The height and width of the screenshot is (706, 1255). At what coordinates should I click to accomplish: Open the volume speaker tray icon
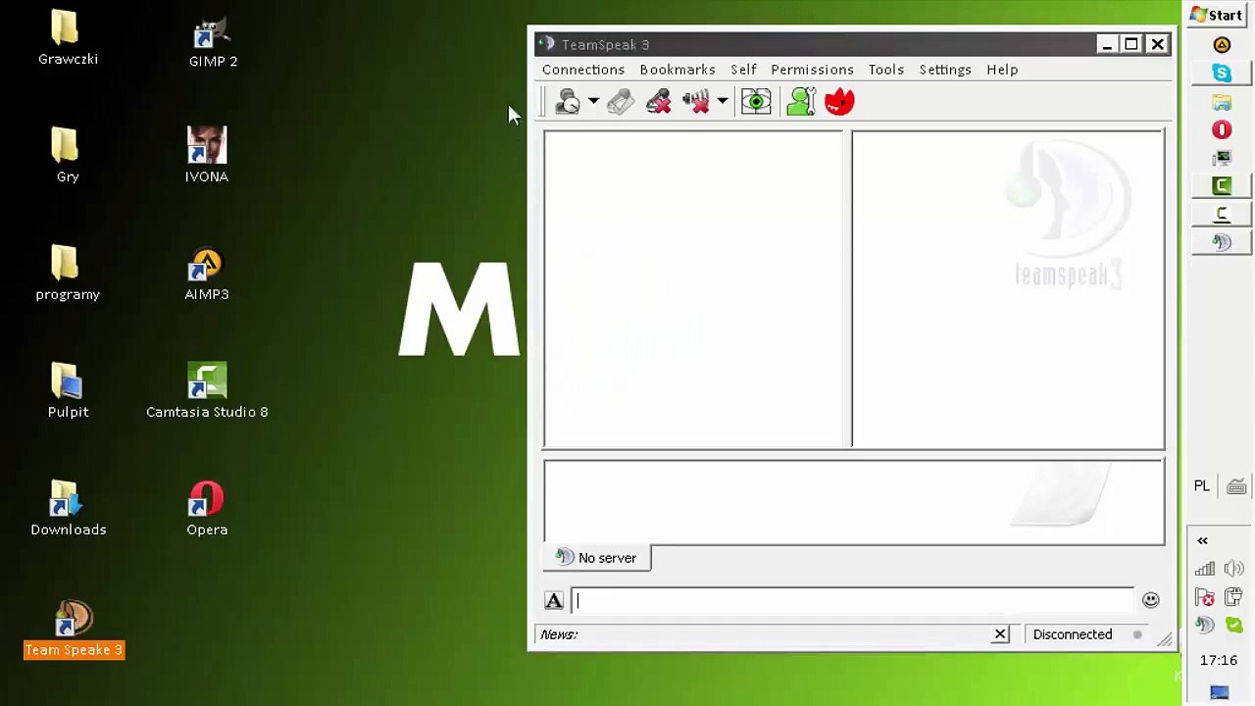1234,570
